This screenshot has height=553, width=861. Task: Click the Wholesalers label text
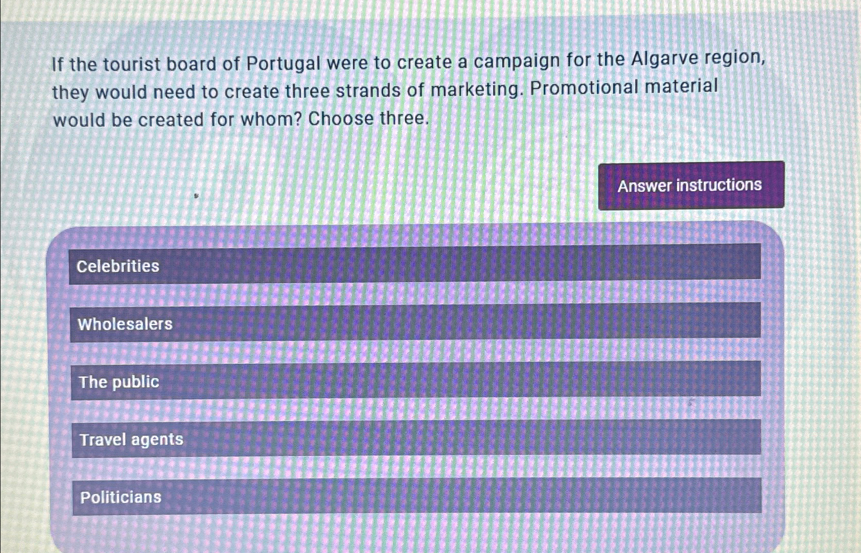pos(125,324)
